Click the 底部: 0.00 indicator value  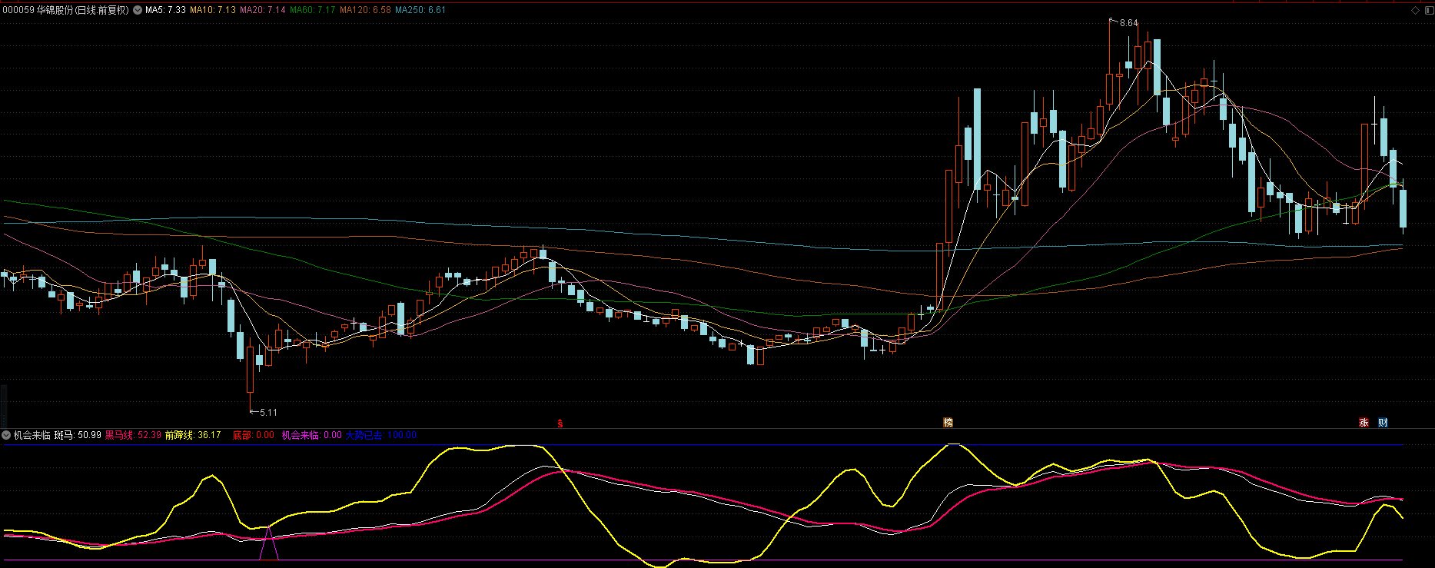click(x=253, y=435)
